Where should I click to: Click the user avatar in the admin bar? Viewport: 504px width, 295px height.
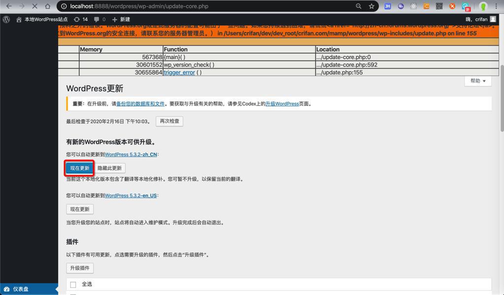[493, 19]
